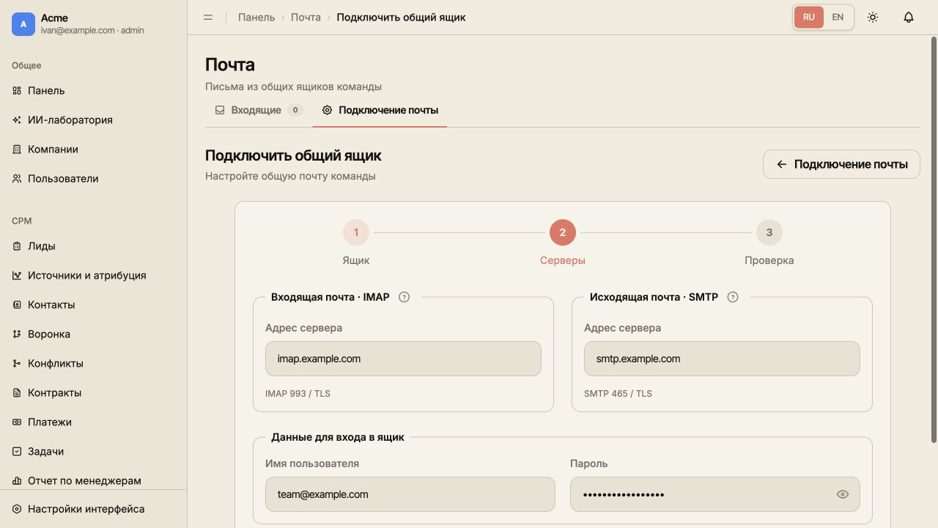Click the Настройки интерфейса gear icon

coord(17,509)
